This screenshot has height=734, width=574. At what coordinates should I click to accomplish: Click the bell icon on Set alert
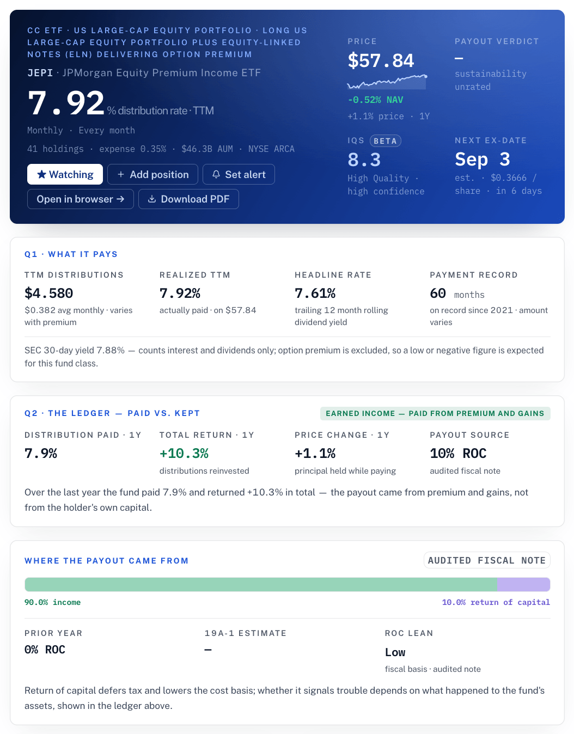coord(216,174)
